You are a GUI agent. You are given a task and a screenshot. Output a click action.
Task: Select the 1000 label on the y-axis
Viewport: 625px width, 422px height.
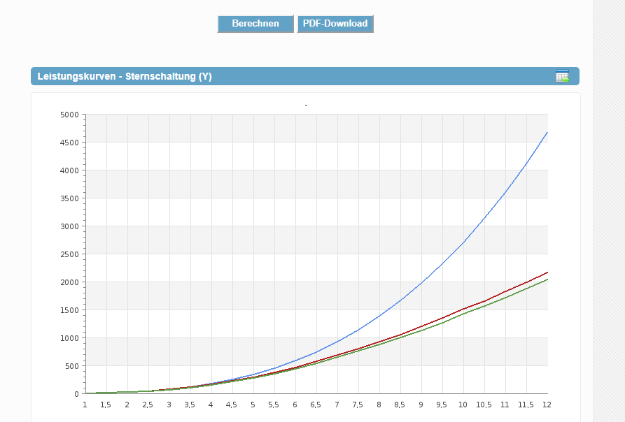click(x=69, y=338)
